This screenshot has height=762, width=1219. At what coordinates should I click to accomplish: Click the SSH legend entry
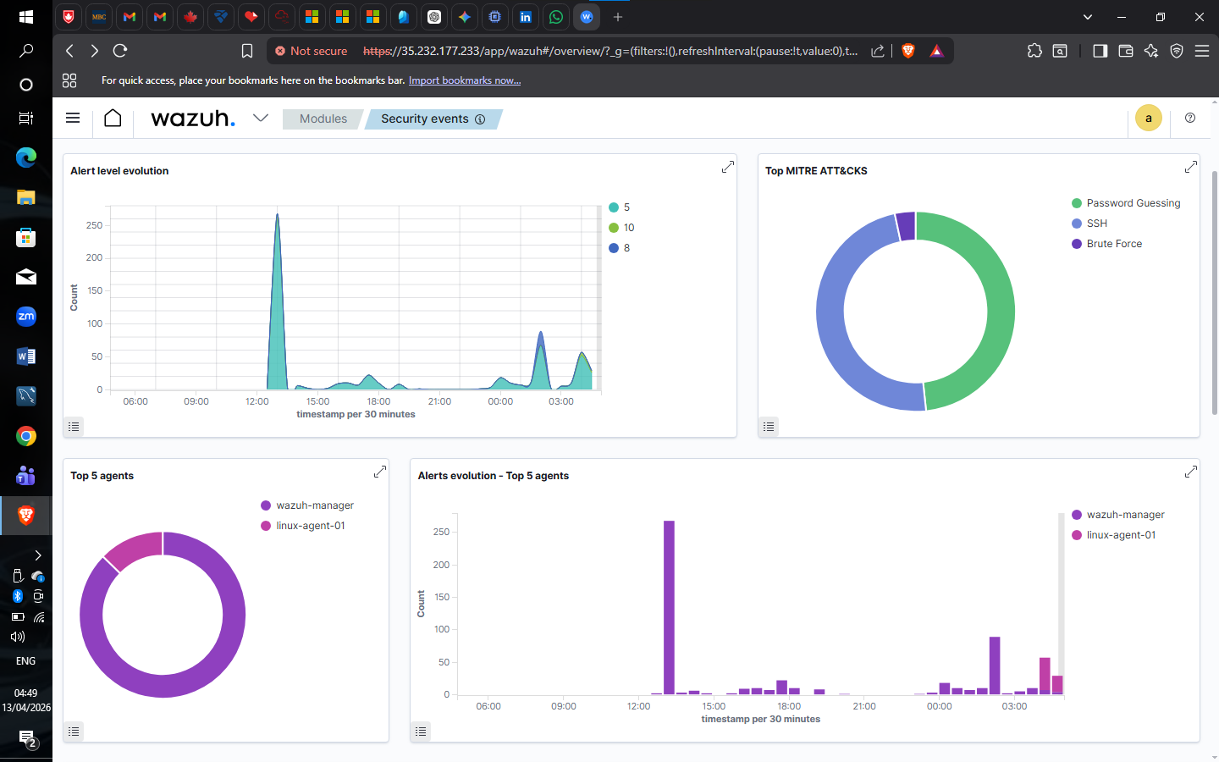point(1089,224)
